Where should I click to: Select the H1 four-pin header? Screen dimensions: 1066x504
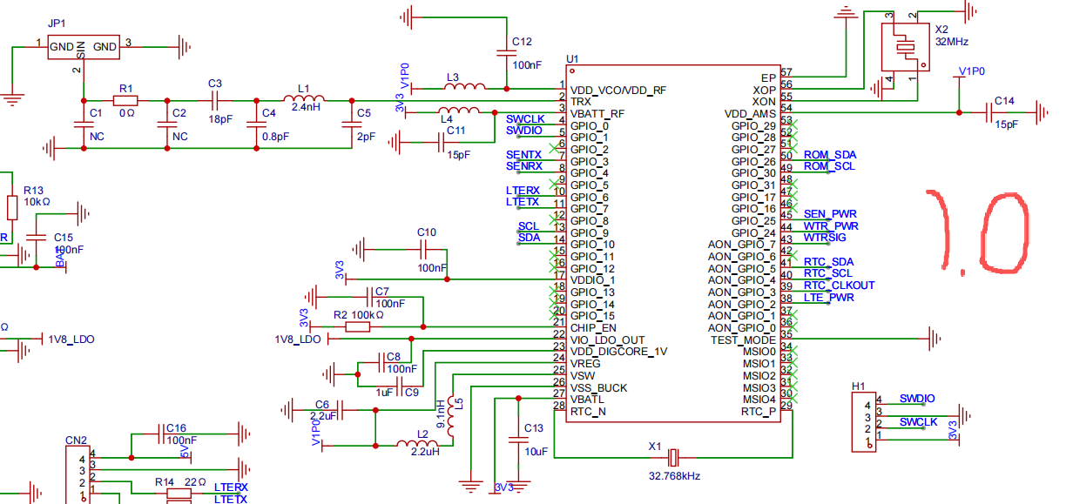click(864, 421)
